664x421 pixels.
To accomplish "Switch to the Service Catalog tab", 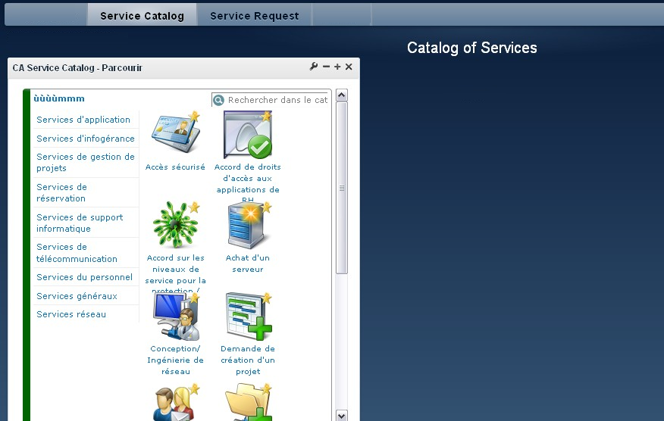I will [143, 16].
